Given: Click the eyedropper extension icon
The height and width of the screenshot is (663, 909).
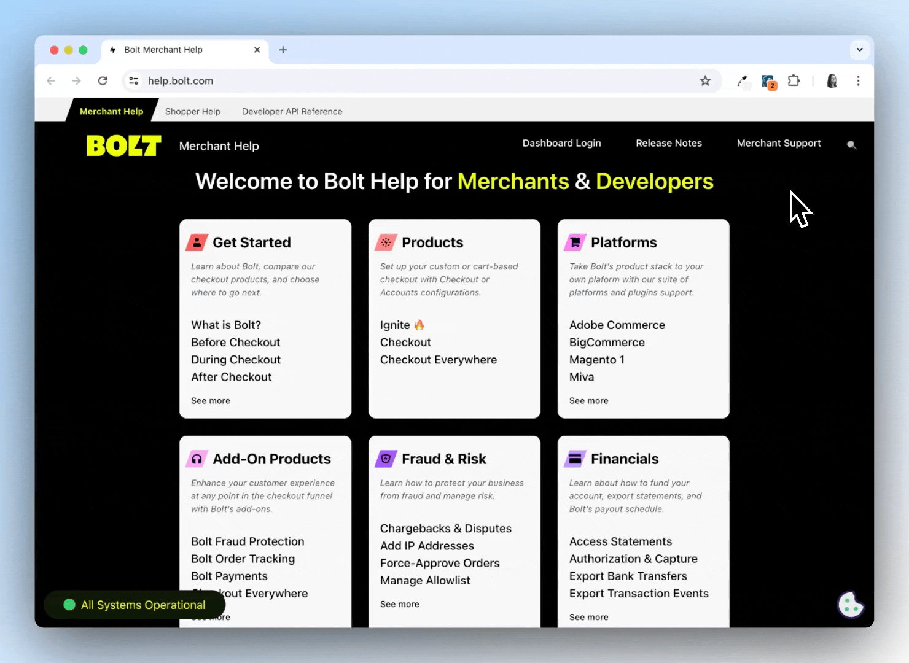Looking at the screenshot, I should click(x=742, y=81).
